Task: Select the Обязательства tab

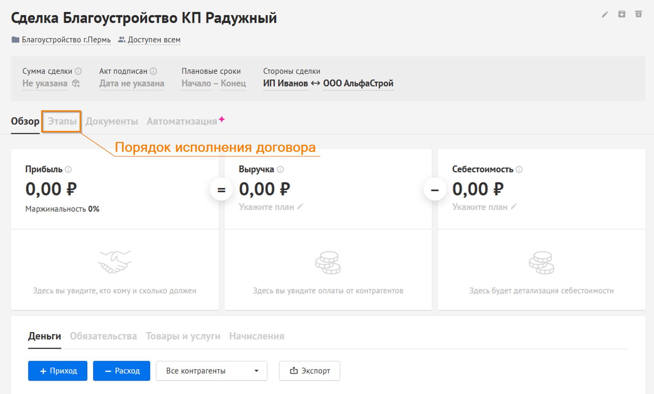Action: point(103,336)
